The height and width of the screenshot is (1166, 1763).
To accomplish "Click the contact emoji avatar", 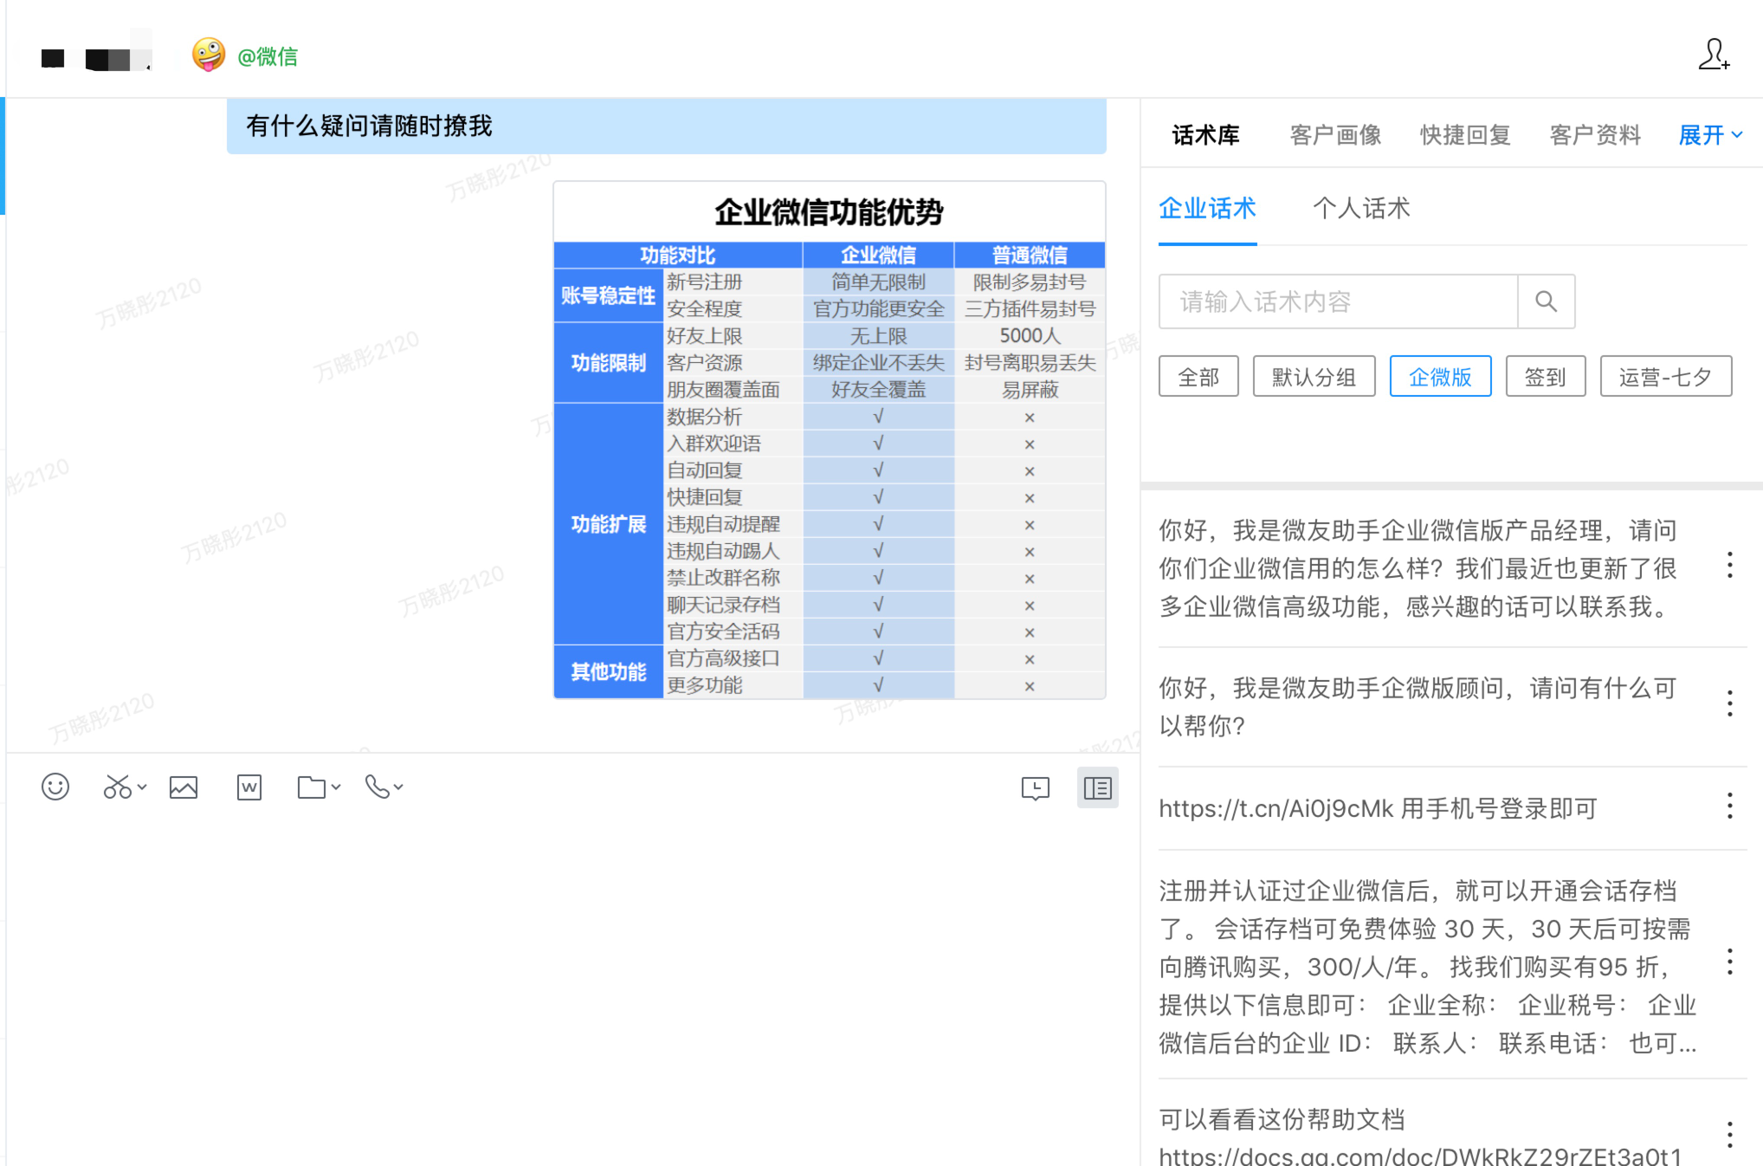I will pyautogui.click(x=209, y=55).
